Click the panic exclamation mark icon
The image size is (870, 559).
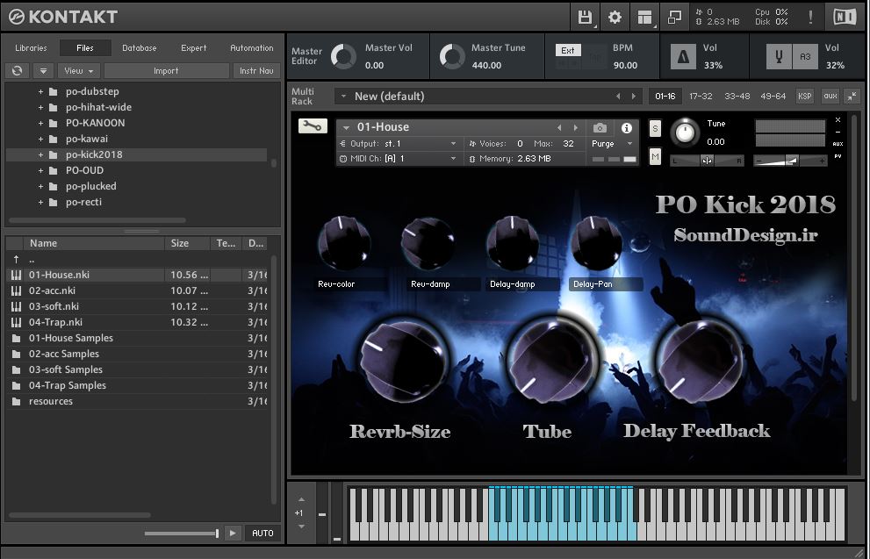(x=810, y=18)
